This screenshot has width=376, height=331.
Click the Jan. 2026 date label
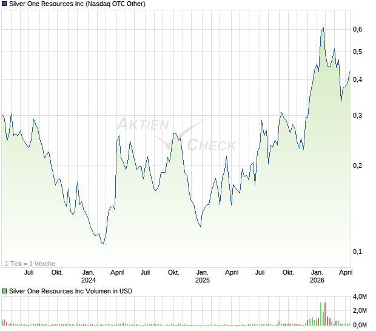(317, 276)
